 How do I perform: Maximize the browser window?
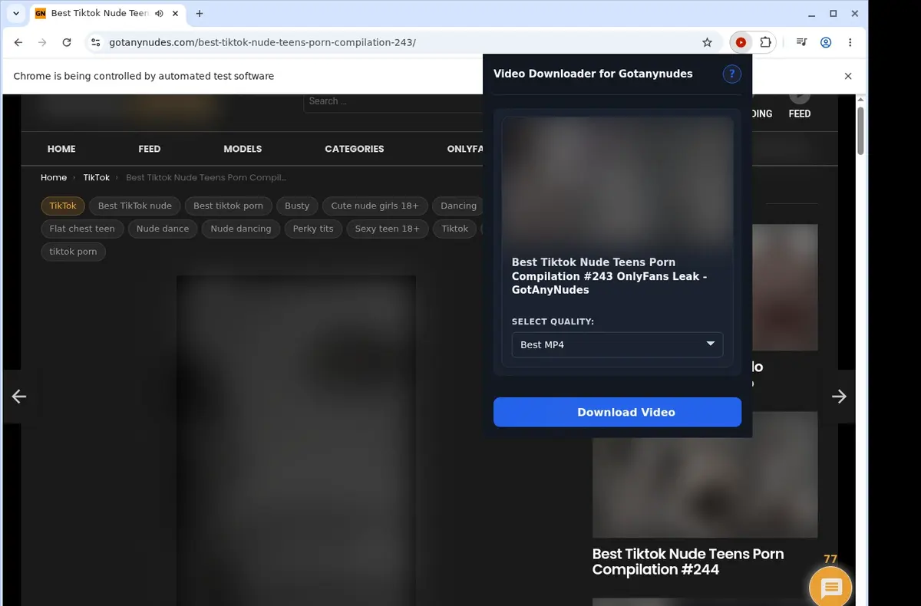click(834, 14)
